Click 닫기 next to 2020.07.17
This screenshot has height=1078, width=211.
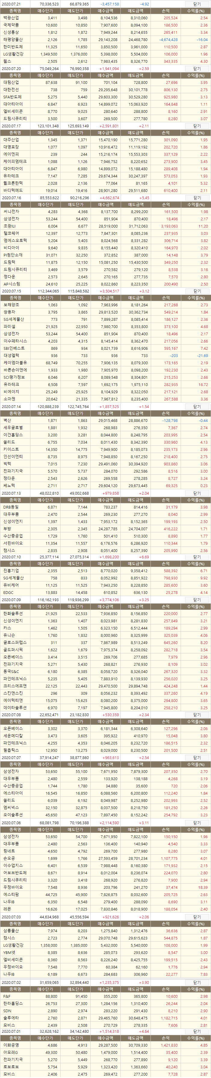pos(197,126)
